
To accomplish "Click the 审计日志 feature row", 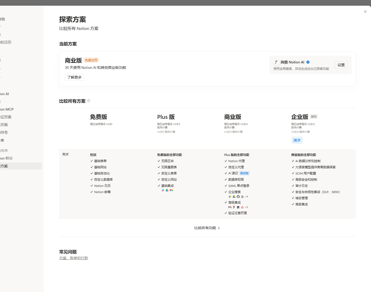I will (300, 186).
